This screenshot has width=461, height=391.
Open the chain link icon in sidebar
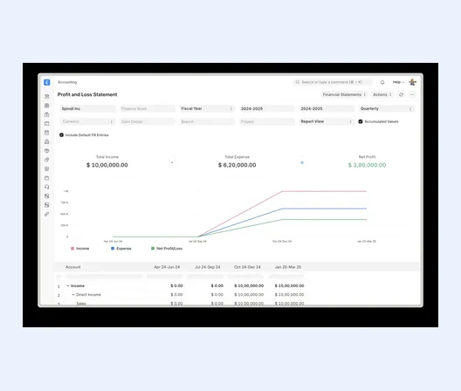pyautogui.click(x=47, y=214)
